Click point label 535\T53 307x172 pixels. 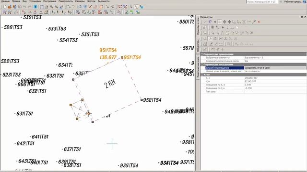pyautogui.click(x=90, y=34)
